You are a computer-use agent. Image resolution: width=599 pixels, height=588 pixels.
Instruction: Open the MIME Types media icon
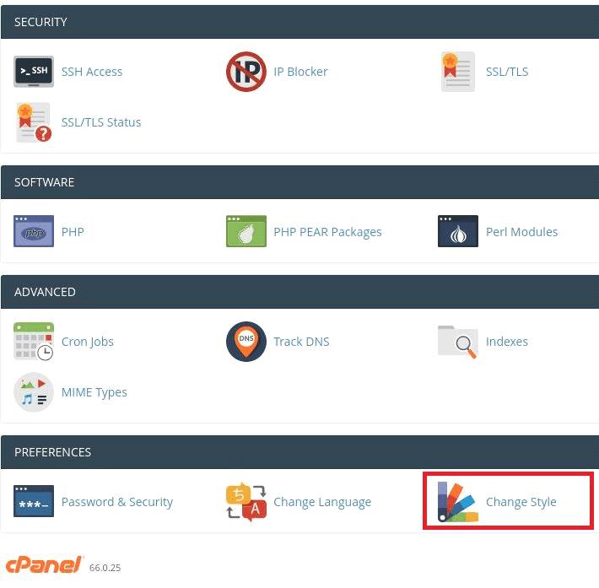coord(34,392)
